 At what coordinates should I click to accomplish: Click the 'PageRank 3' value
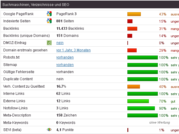[67, 14]
